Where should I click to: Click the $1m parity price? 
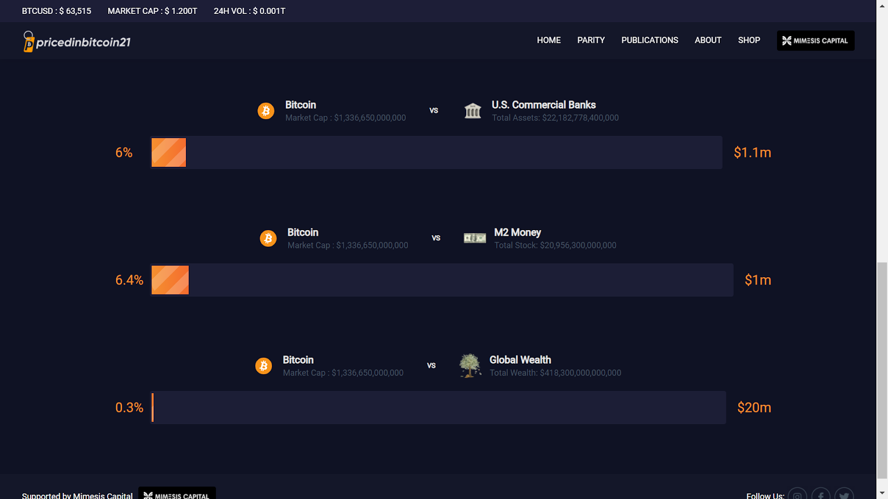[758, 280]
